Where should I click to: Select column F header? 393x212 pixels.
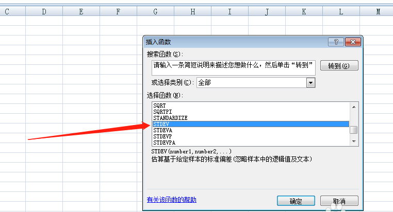[118, 11]
